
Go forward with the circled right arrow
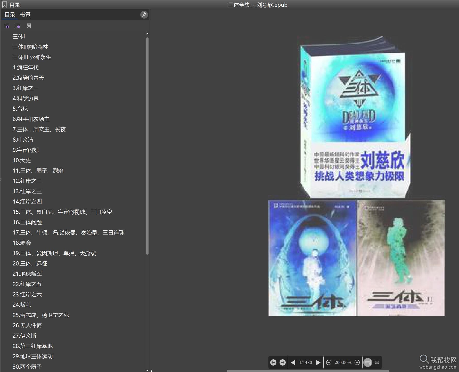[283, 362]
